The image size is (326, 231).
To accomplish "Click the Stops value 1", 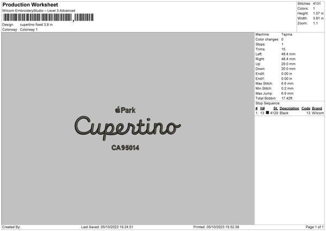I will [283, 44].
